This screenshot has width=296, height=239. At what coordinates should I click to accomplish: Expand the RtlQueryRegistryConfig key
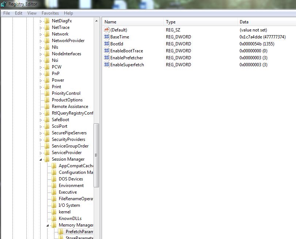click(41, 113)
